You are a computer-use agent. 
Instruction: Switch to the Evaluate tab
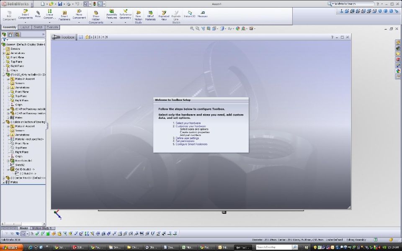click(x=52, y=27)
